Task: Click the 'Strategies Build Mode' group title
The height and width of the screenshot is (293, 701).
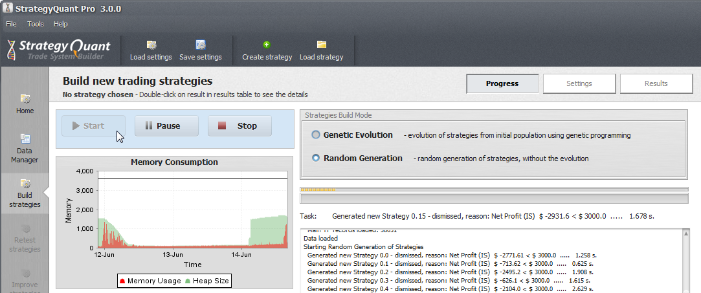Action: pos(339,115)
